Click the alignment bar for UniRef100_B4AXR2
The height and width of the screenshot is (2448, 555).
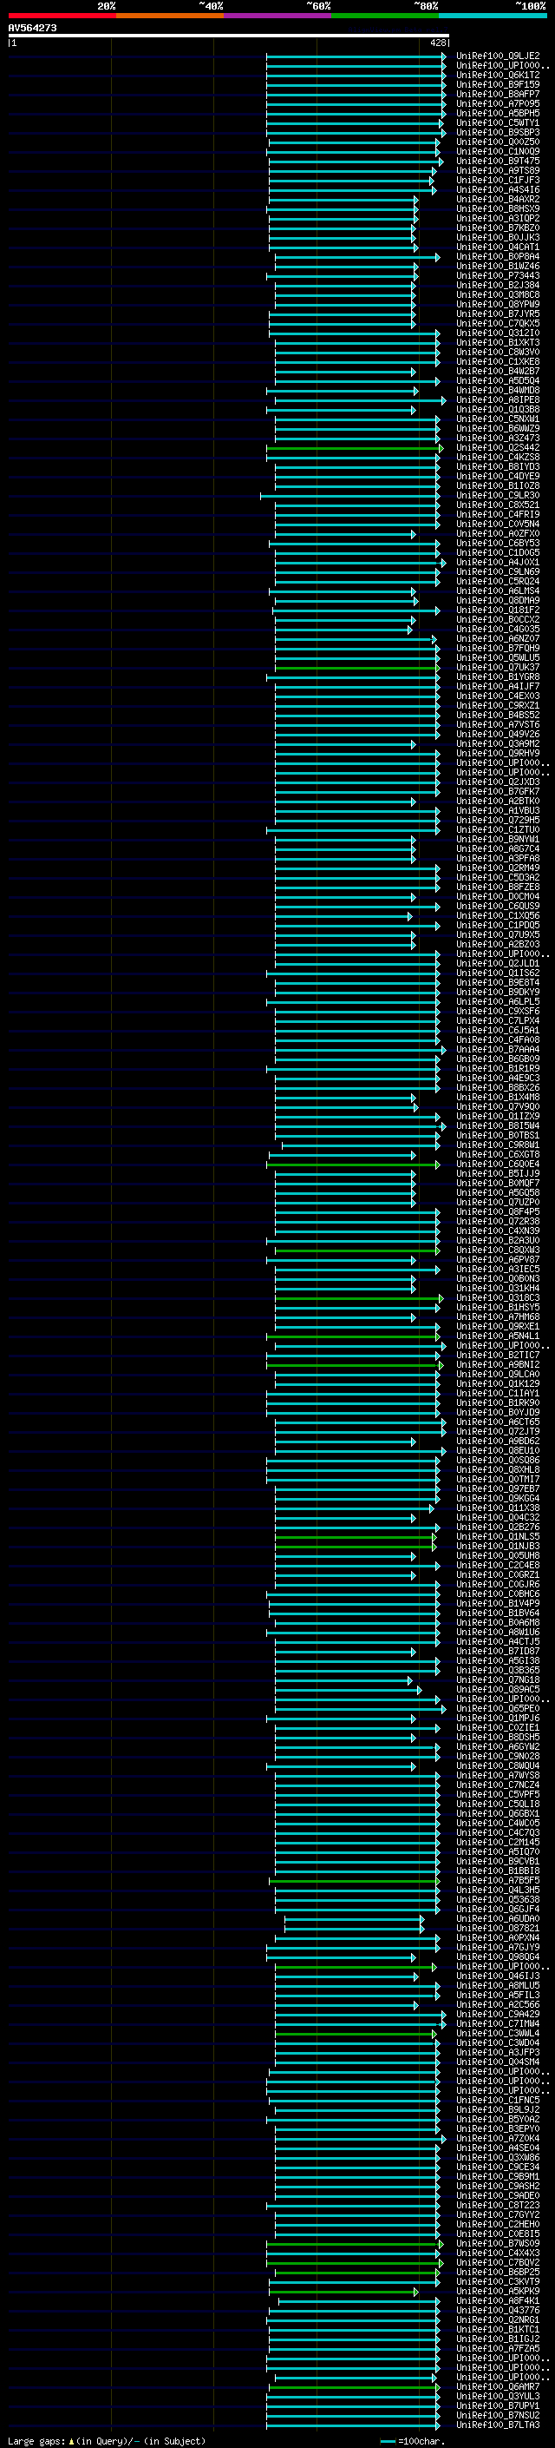pos(343,200)
